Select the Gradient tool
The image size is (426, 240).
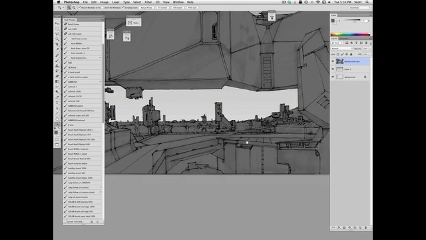(57, 81)
